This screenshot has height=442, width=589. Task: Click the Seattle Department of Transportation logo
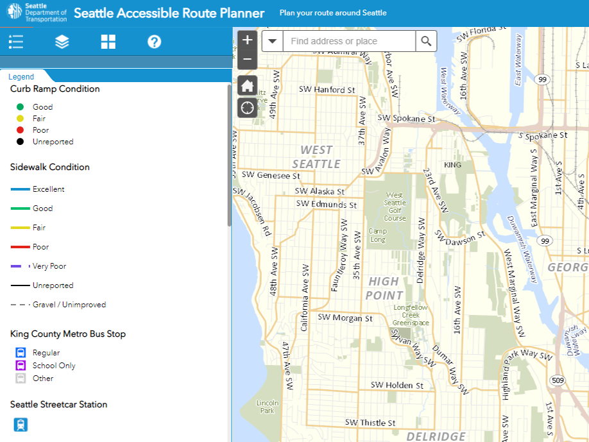click(37, 13)
